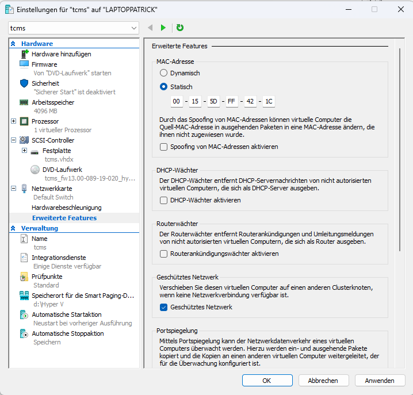Select the Sicherheit shield icon

pyautogui.click(x=24, y=83)
